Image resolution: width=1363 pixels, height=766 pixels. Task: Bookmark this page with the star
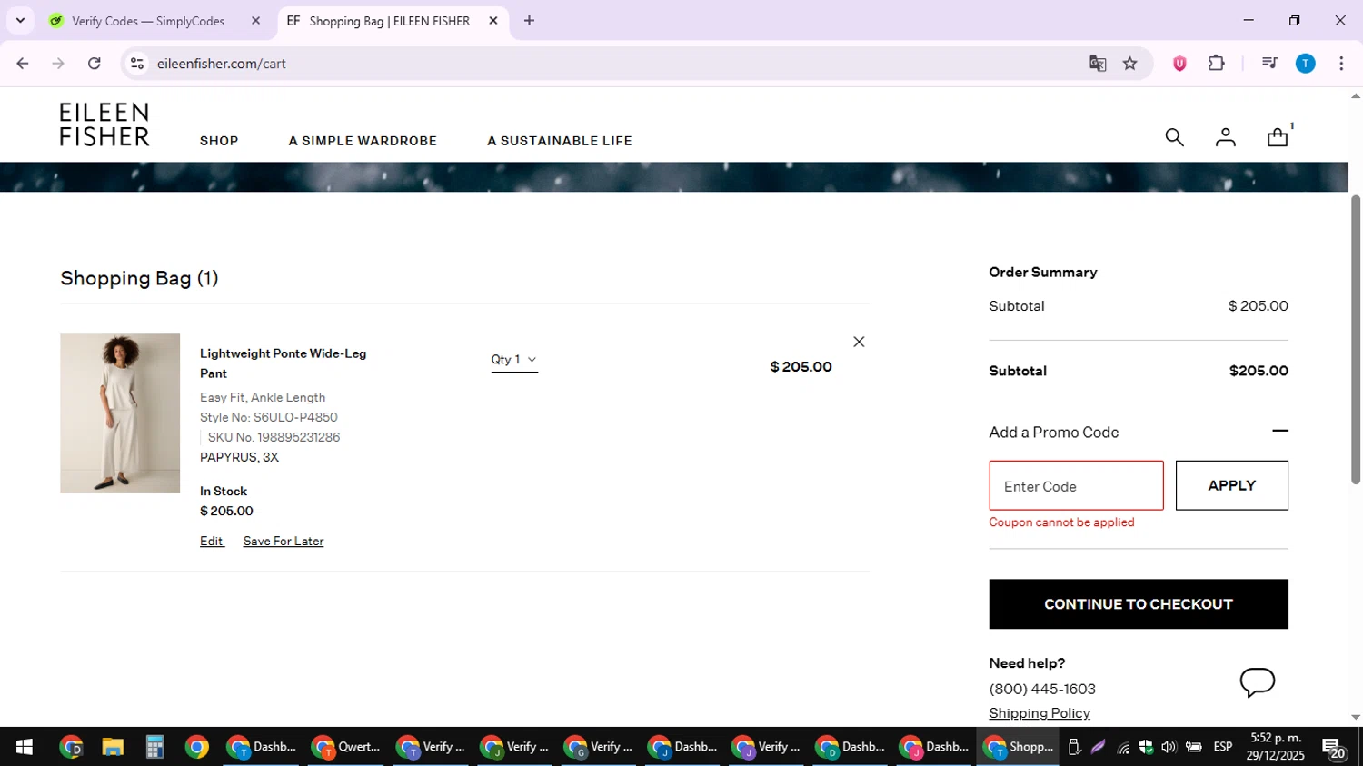point(1129,64)
